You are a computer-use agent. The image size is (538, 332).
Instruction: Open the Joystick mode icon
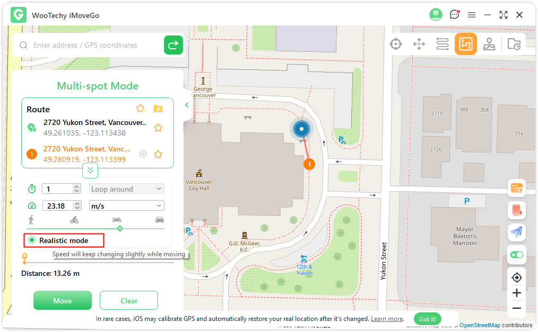pos(489,44)
